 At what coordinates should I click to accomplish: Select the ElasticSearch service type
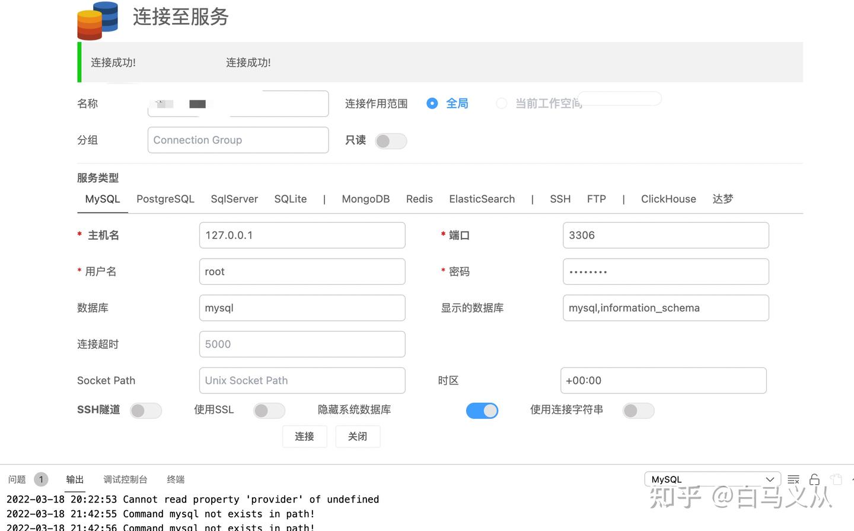[482, 199]
